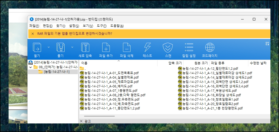Open 칼럼 설정 column settings icon
The height and width of the screenshot is (132, 279).
189,47
